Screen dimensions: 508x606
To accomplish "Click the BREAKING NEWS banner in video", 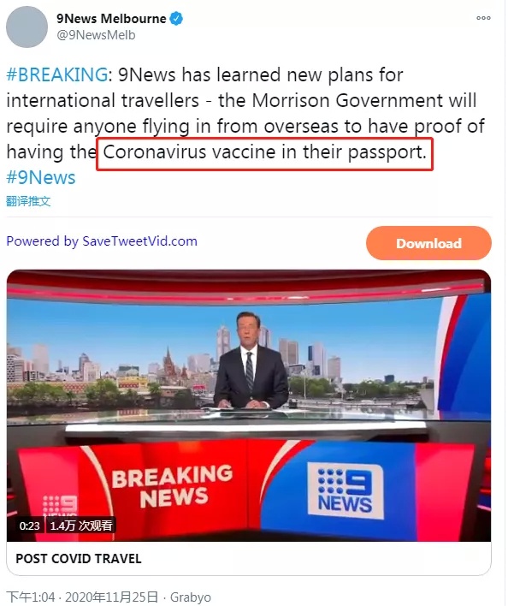I will (x=172, y=486).
